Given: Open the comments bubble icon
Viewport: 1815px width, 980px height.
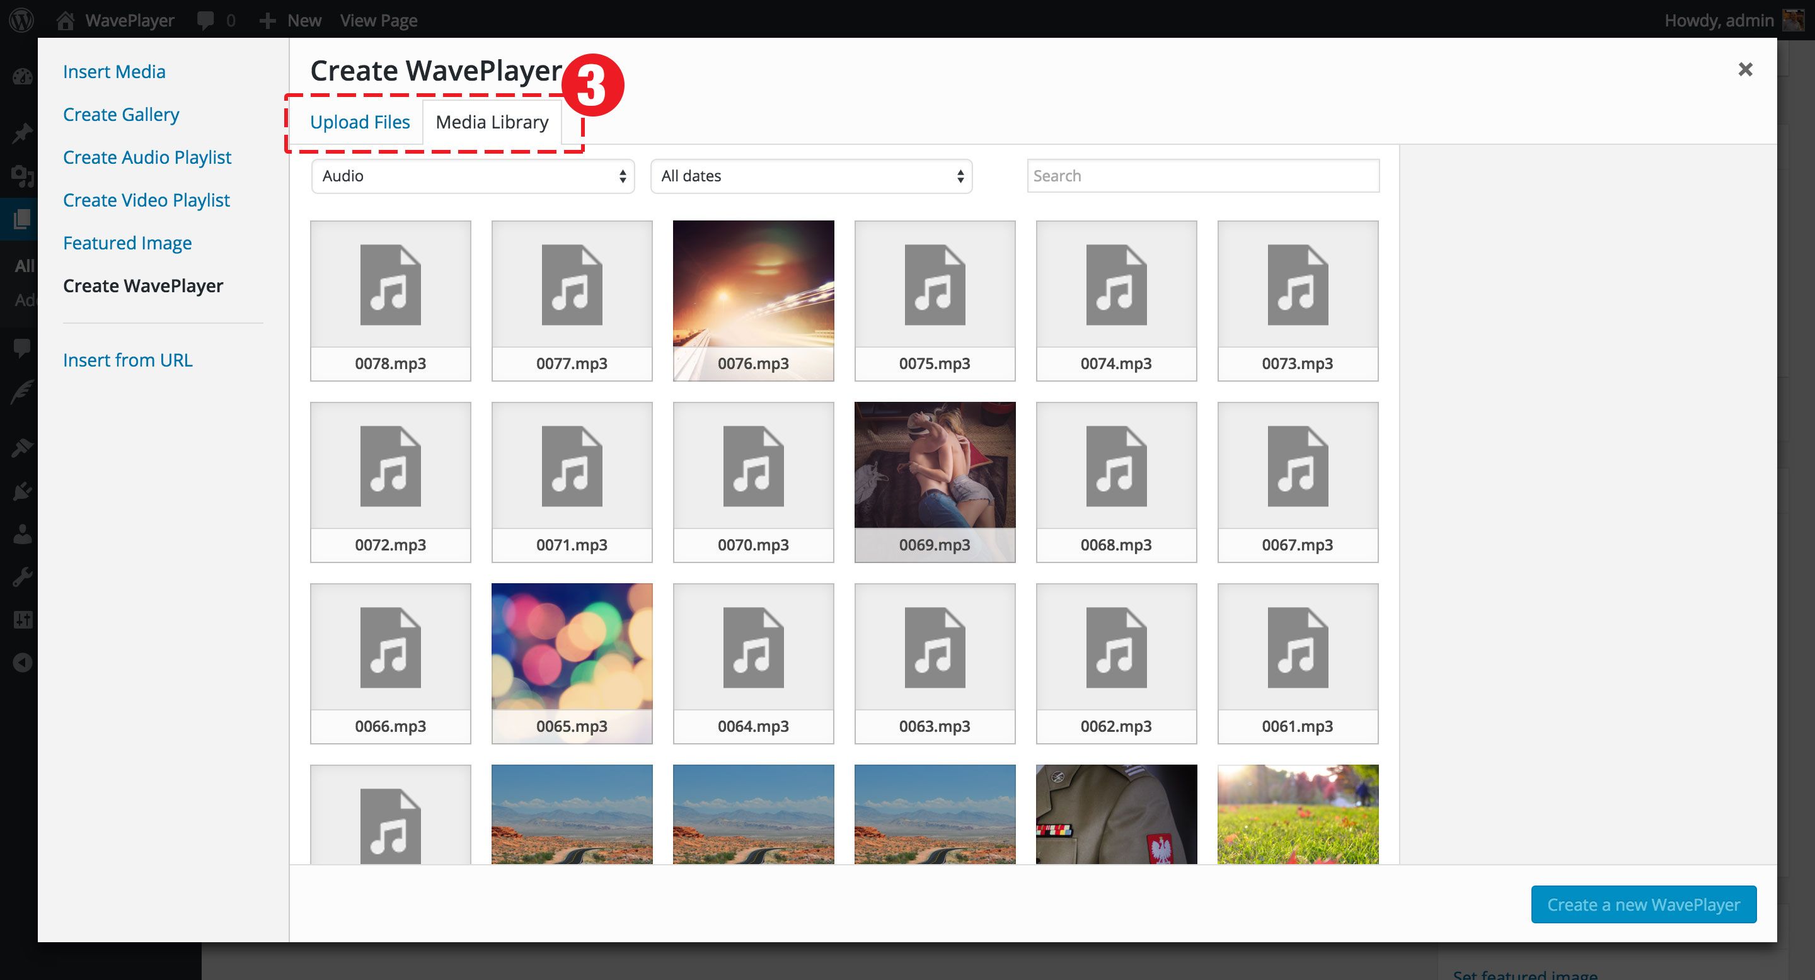Looking at the screenshot, I should (205, 20).
